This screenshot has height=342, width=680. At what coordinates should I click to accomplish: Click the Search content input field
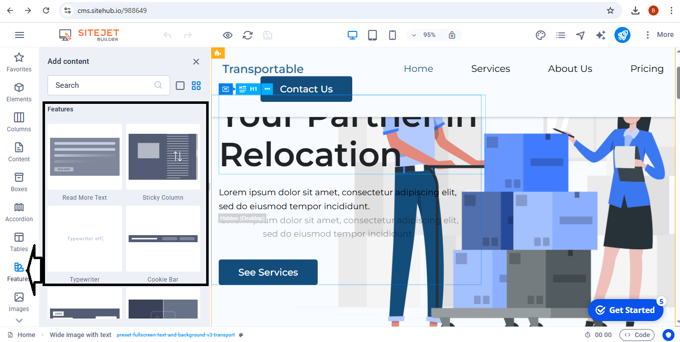(103, 85)
